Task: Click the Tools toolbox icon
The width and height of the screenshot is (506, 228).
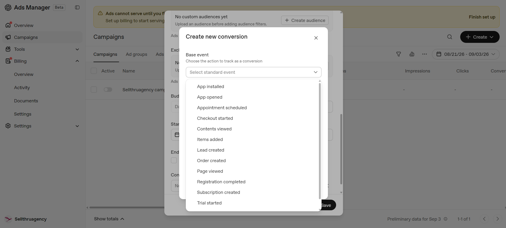Action: coord(8,49)
